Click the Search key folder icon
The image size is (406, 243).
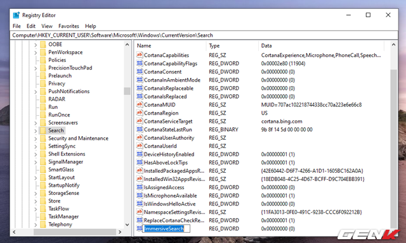(x=43, y=130)
